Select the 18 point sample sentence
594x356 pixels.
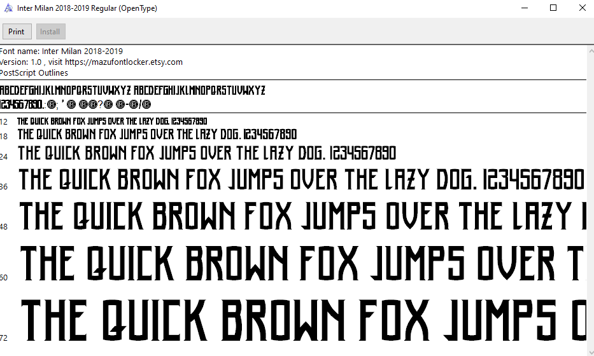point(157,135)
